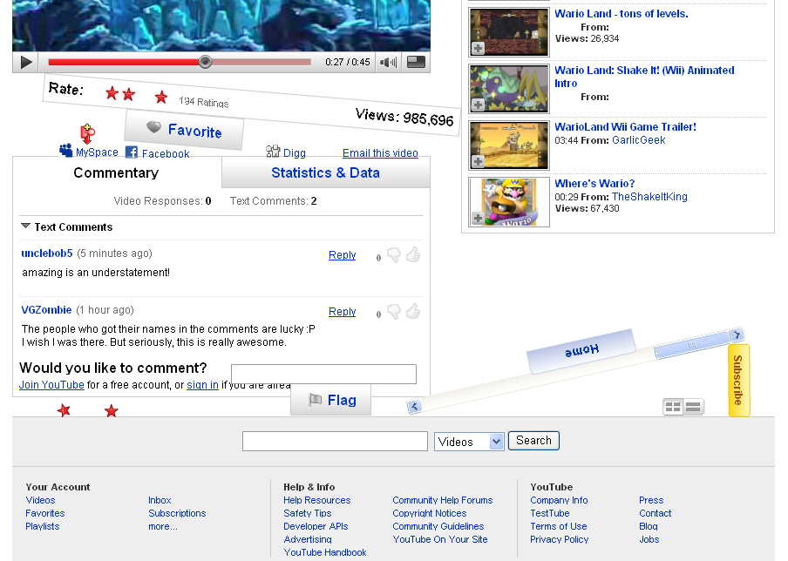The image size is (788, 561).
Task: Click the arrow icon at tilted bar's upper end
Action: pyautogui.click(x=737, y=335)
